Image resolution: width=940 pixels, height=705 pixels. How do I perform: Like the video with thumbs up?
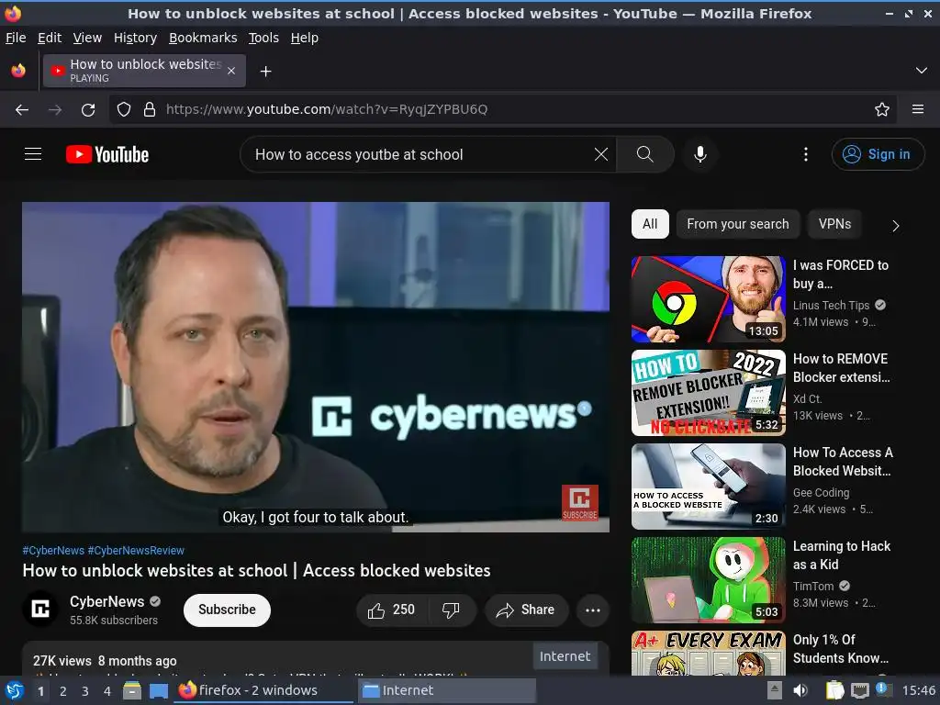(391, 610)
